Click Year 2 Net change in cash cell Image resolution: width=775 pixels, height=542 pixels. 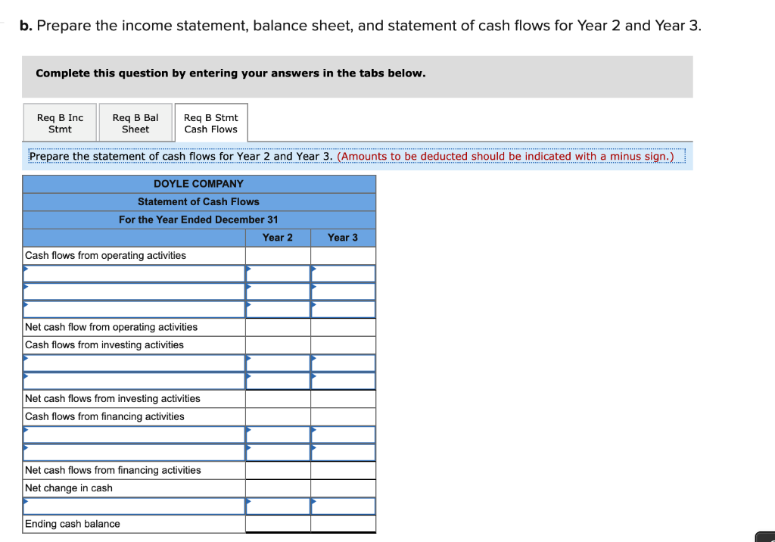277,487
